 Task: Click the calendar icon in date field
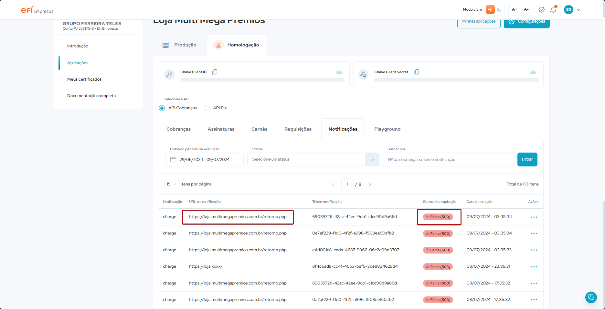pos(173,159)
